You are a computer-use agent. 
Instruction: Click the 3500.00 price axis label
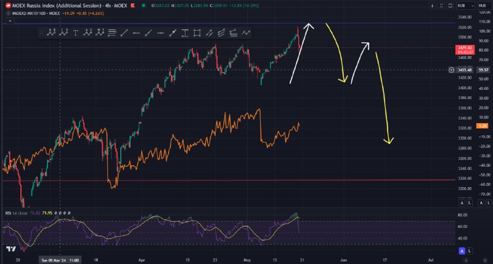[x=465, y=37]
